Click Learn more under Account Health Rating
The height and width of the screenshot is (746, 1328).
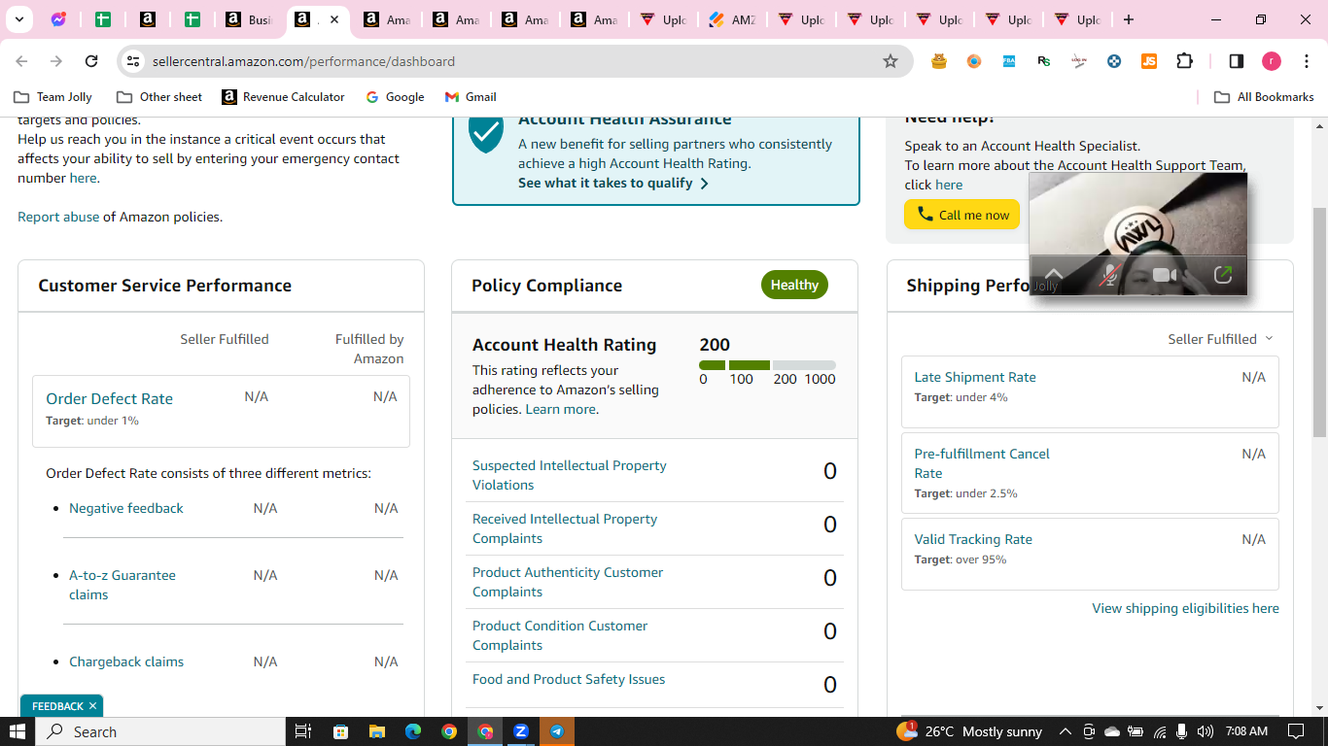tap(561, 409)
